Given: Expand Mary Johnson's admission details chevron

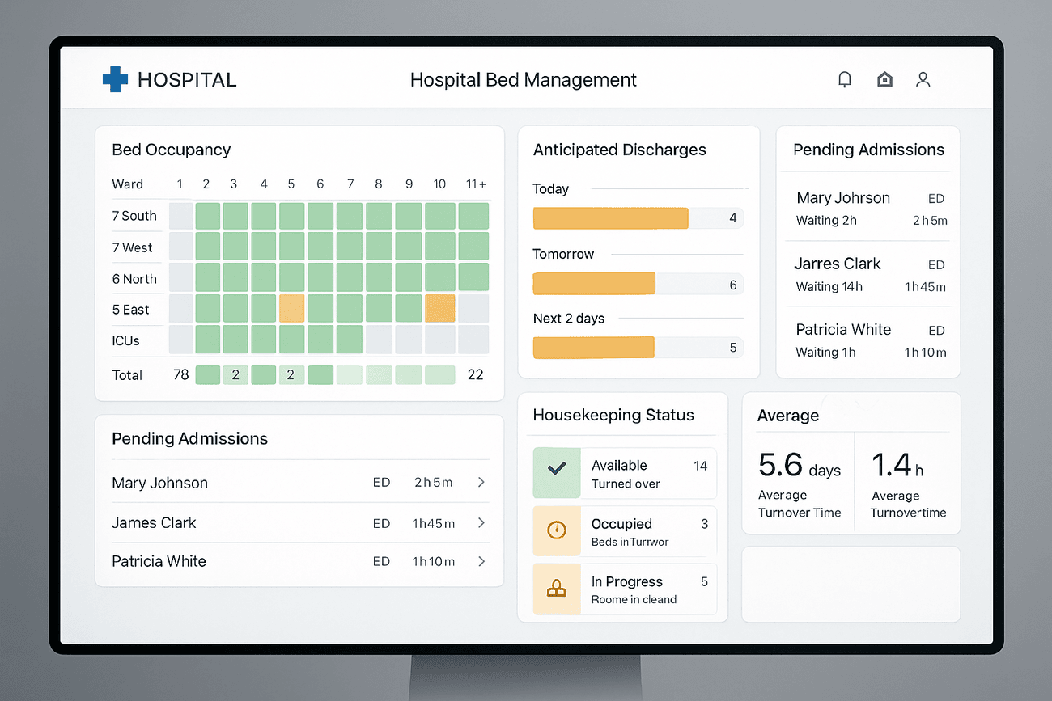Looking at the screenshot, I should [481, 482].
